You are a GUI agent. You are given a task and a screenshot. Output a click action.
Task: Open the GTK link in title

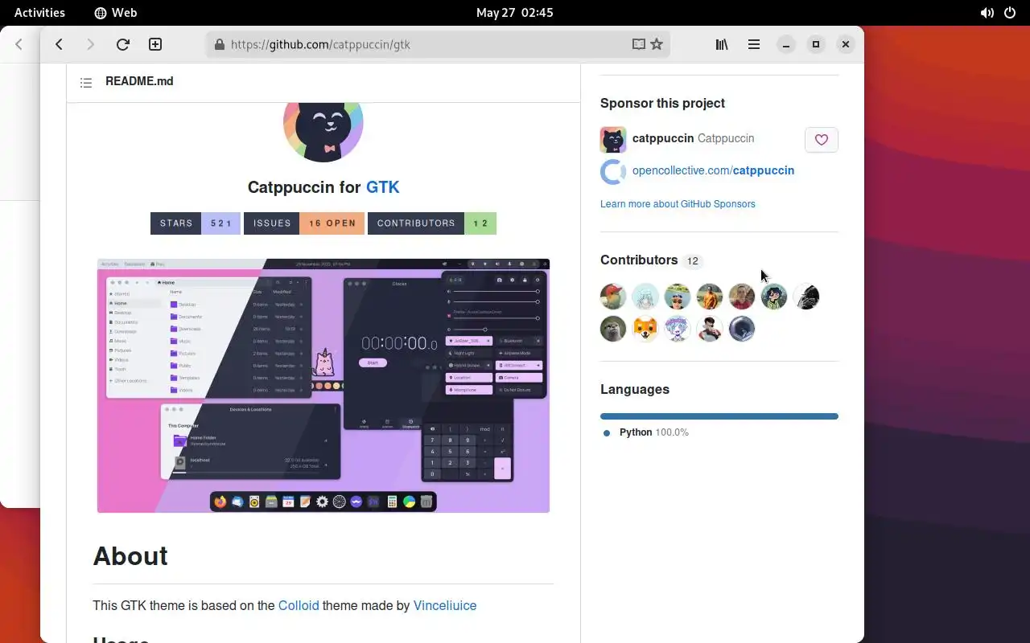pyautogui.click(x=383, y=187)
